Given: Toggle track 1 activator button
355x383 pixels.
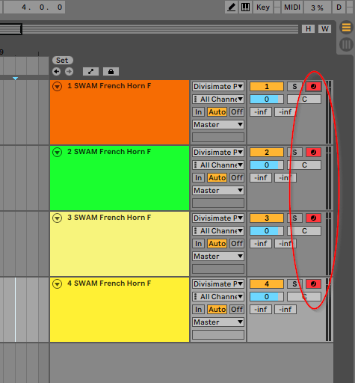Looking at the screenshot, I should click(x=267, y=87).
